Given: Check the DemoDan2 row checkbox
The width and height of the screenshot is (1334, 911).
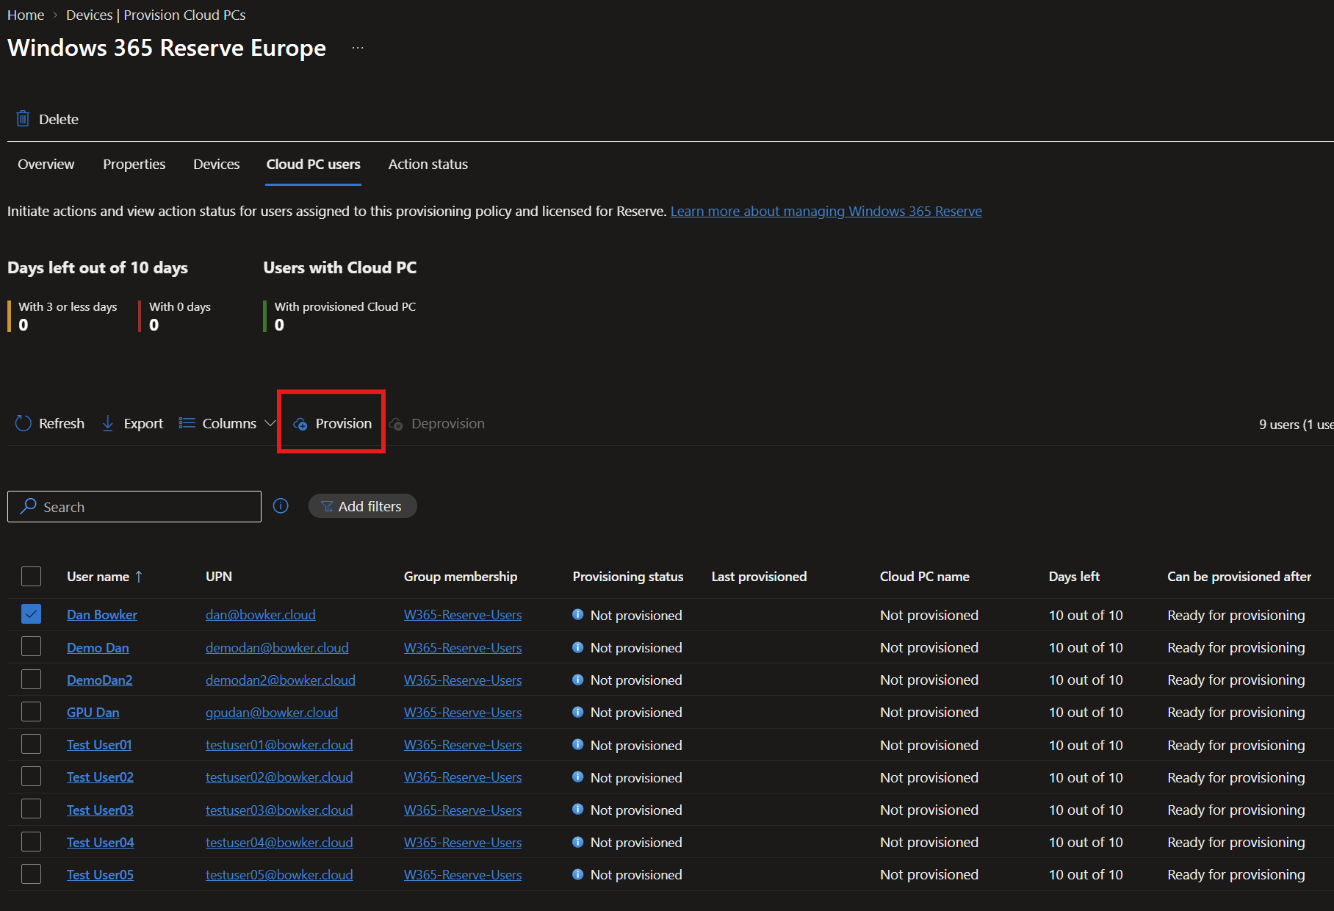Looking at the screenshot, I should tap(31, 679).
